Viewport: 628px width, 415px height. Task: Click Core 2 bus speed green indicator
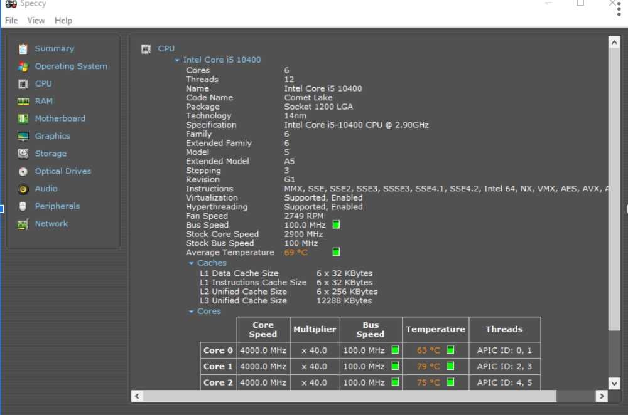[x=395, y=382]
